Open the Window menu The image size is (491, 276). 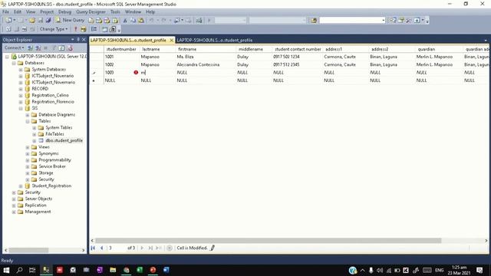click(133, 12)
